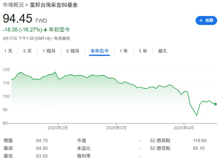Click the TWD currency label
224x162 pixels.
[x=41, y=21]
